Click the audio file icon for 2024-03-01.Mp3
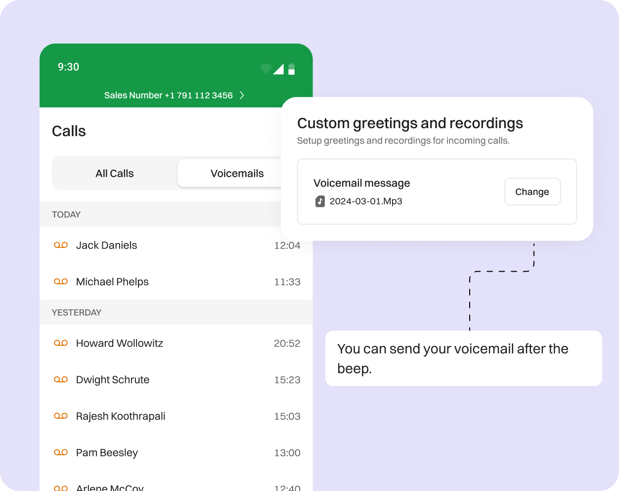 pos(320,201)
